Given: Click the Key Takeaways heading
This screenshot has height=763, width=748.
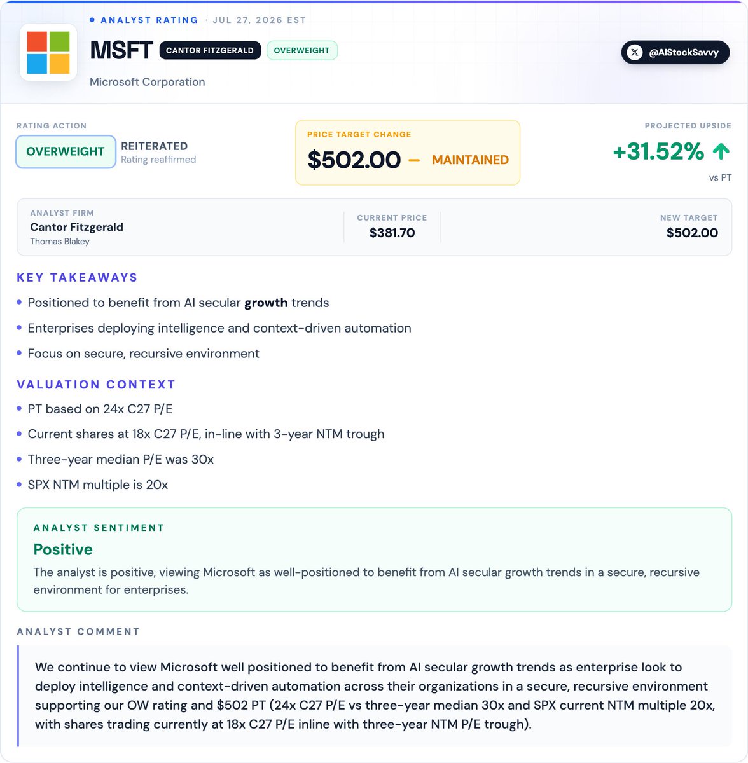Looking at the screenshot, I should point(77,277).
